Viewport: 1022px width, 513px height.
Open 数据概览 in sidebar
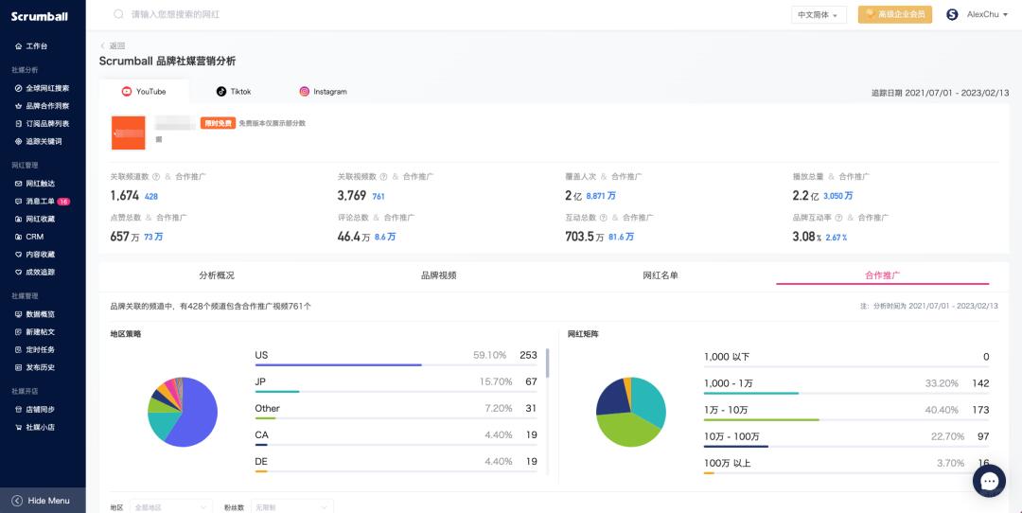point(34,314)
